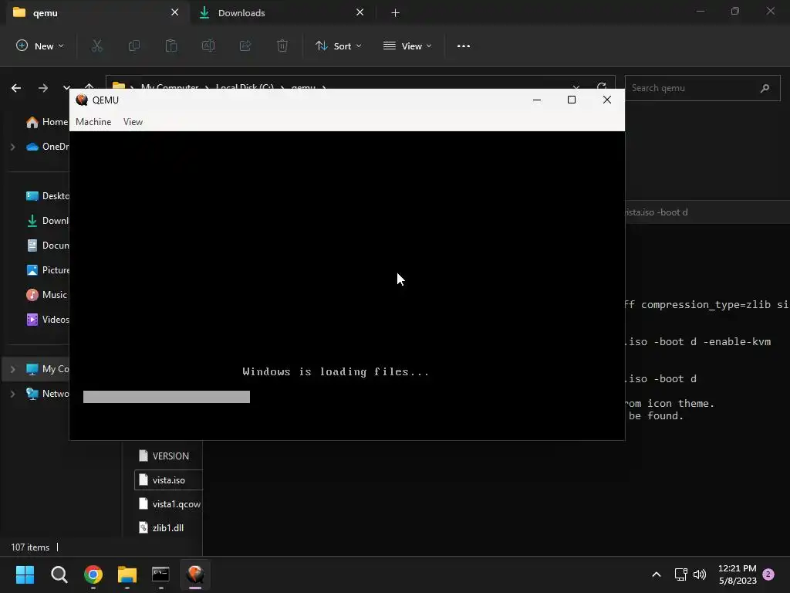Minimize the QEMU window
The width and height of the screenshot is (790, 593).
[537, 100]
